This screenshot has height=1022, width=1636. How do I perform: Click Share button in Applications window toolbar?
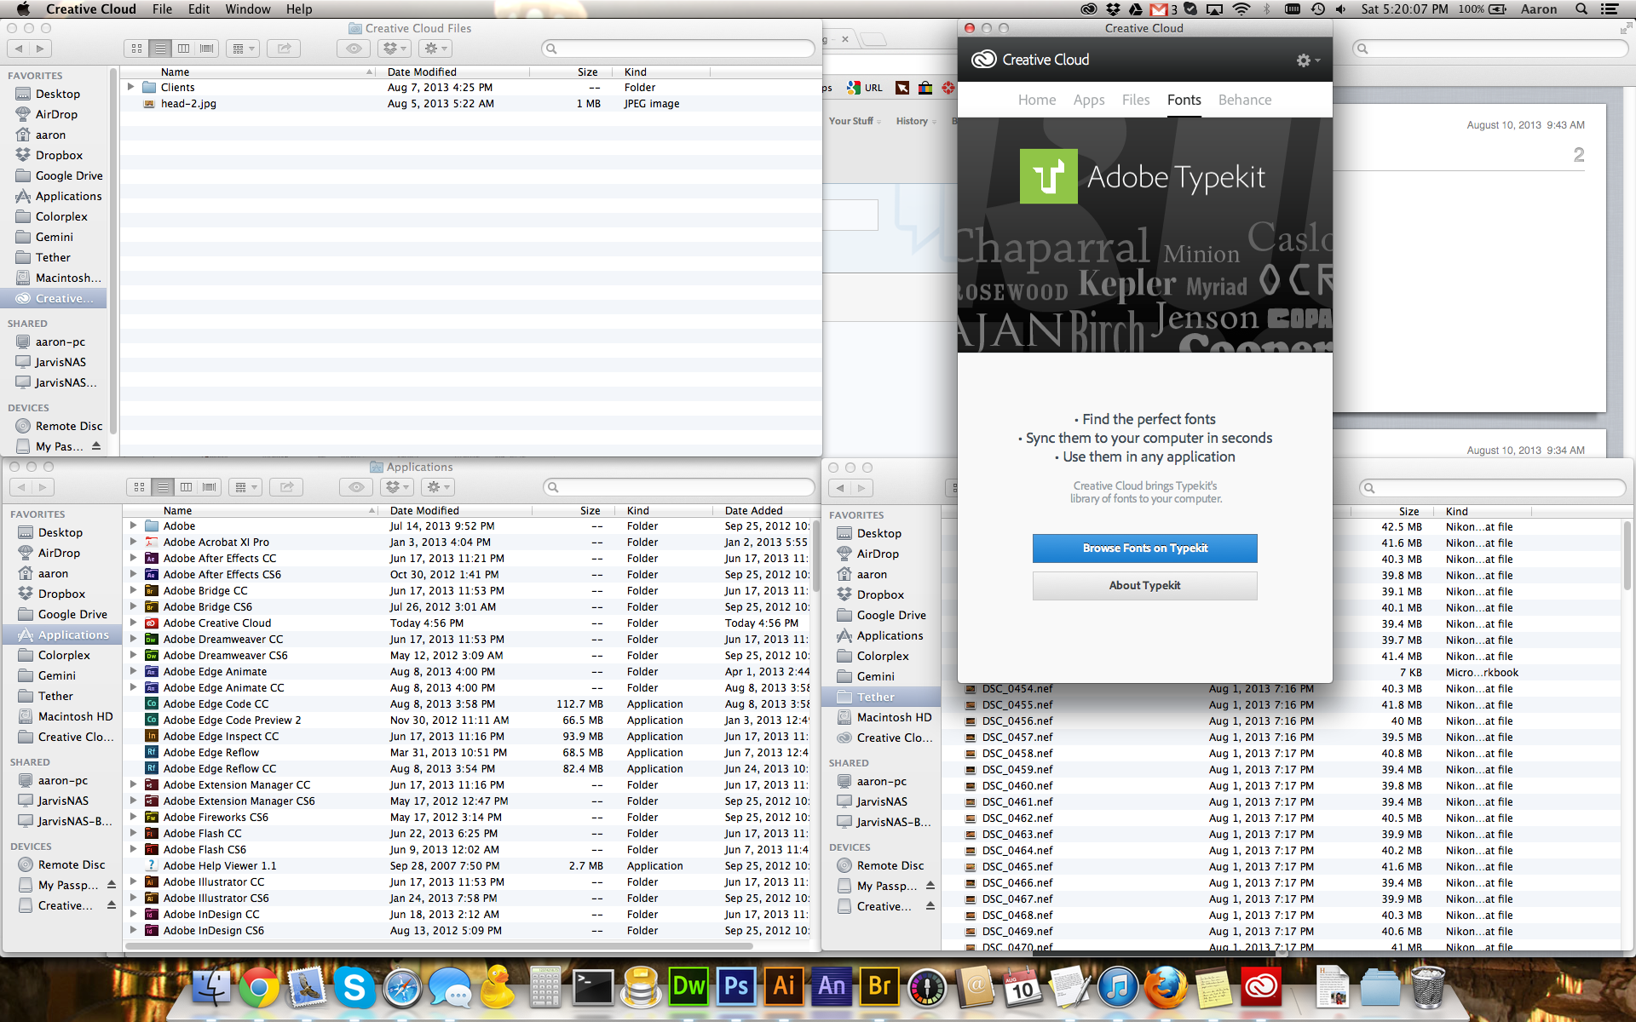pyautogui.click(x=286, y=487)
